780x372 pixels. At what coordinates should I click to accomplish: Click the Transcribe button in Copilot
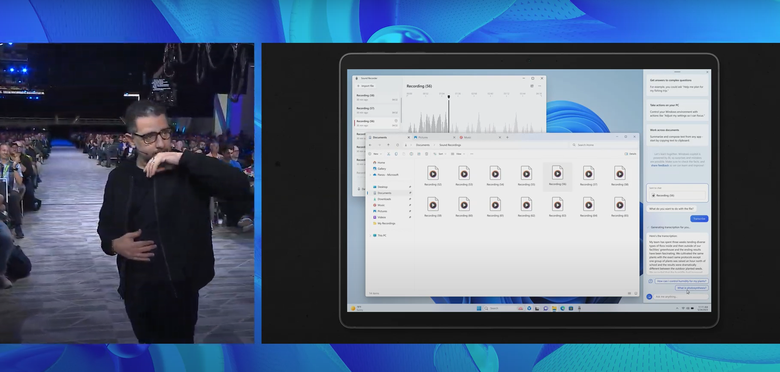699,219
